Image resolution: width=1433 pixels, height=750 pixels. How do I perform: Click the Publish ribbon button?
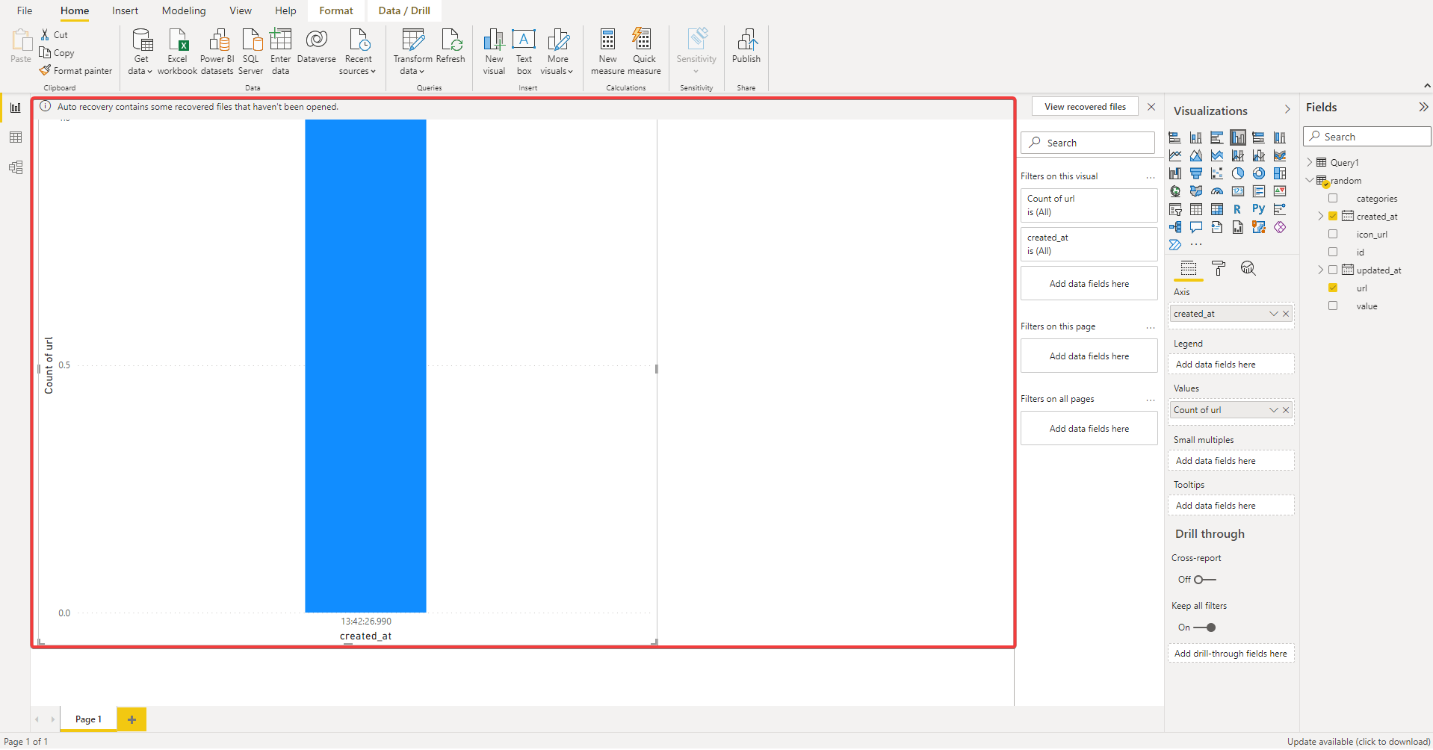coord(746,46)
